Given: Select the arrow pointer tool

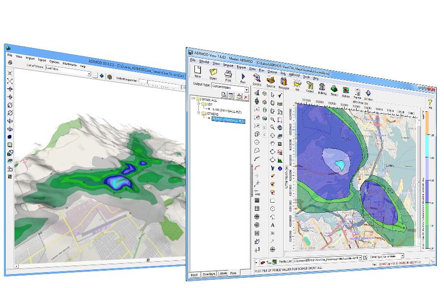Looking at the screenshot, I should click(273, 95).
